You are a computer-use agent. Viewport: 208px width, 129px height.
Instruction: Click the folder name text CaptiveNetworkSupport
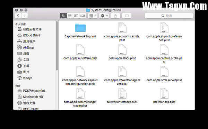[80, 36]
